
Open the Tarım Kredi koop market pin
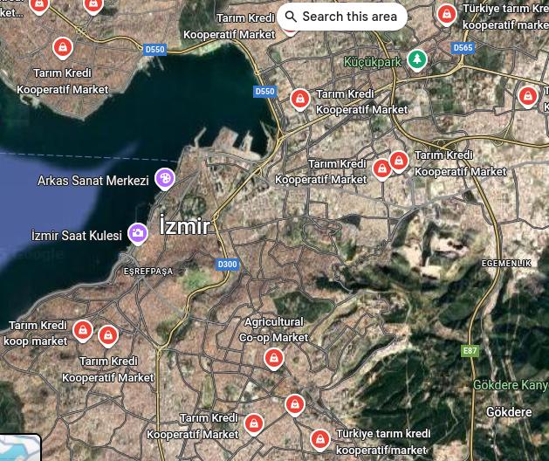[x=82, y=330]
